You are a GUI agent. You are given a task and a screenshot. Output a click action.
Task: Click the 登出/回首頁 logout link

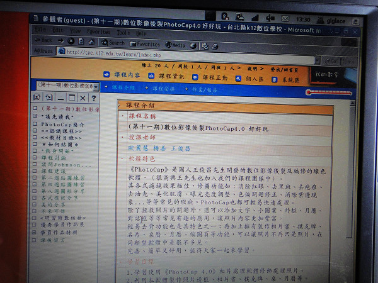(284, 70)
